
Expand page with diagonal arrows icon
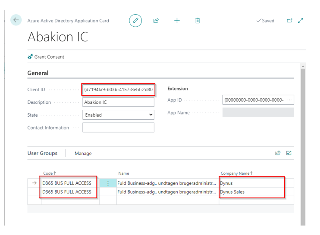[x=301, y=21]
